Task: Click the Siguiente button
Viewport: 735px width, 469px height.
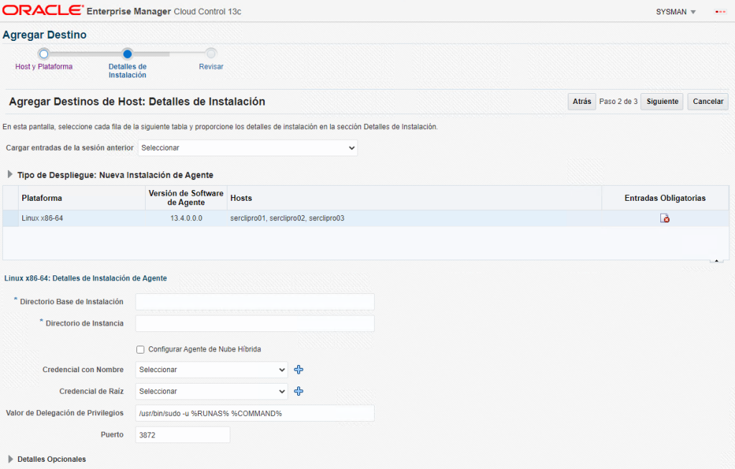Action: pos(662,102)
